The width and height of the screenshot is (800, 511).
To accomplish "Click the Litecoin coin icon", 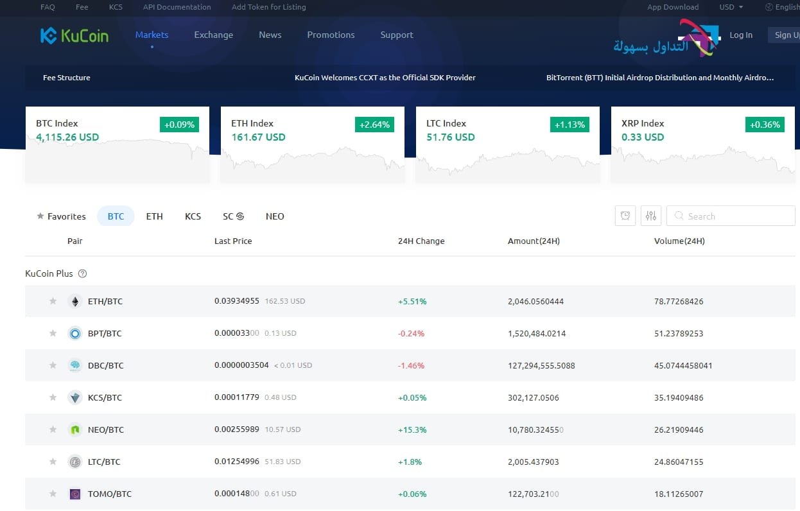I will (75, 462).
